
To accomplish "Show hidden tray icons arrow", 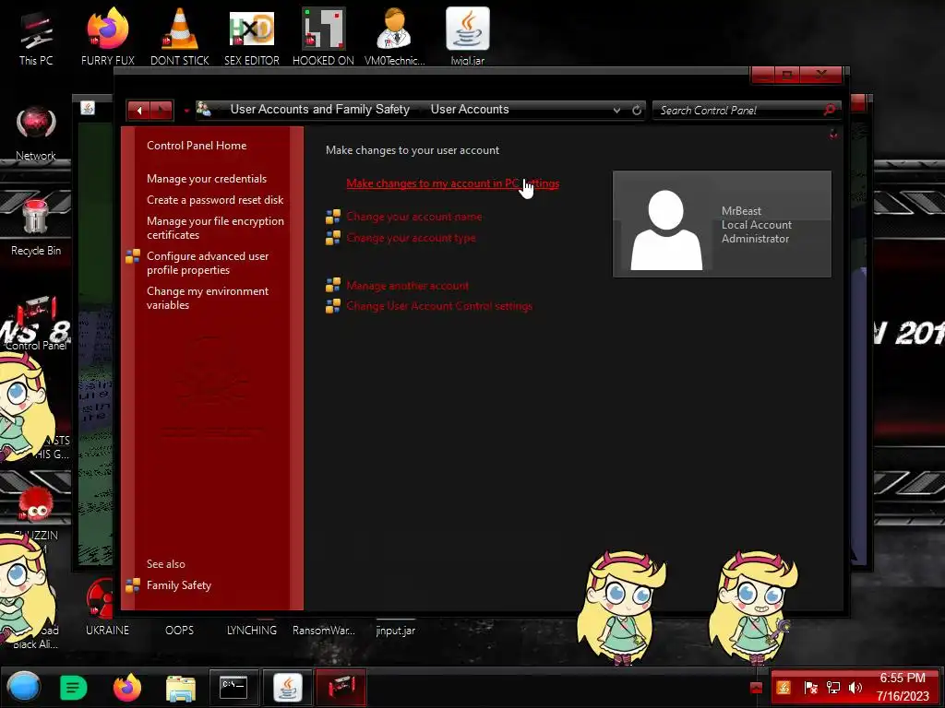I will pyautogui.click(x=757, y=688).
